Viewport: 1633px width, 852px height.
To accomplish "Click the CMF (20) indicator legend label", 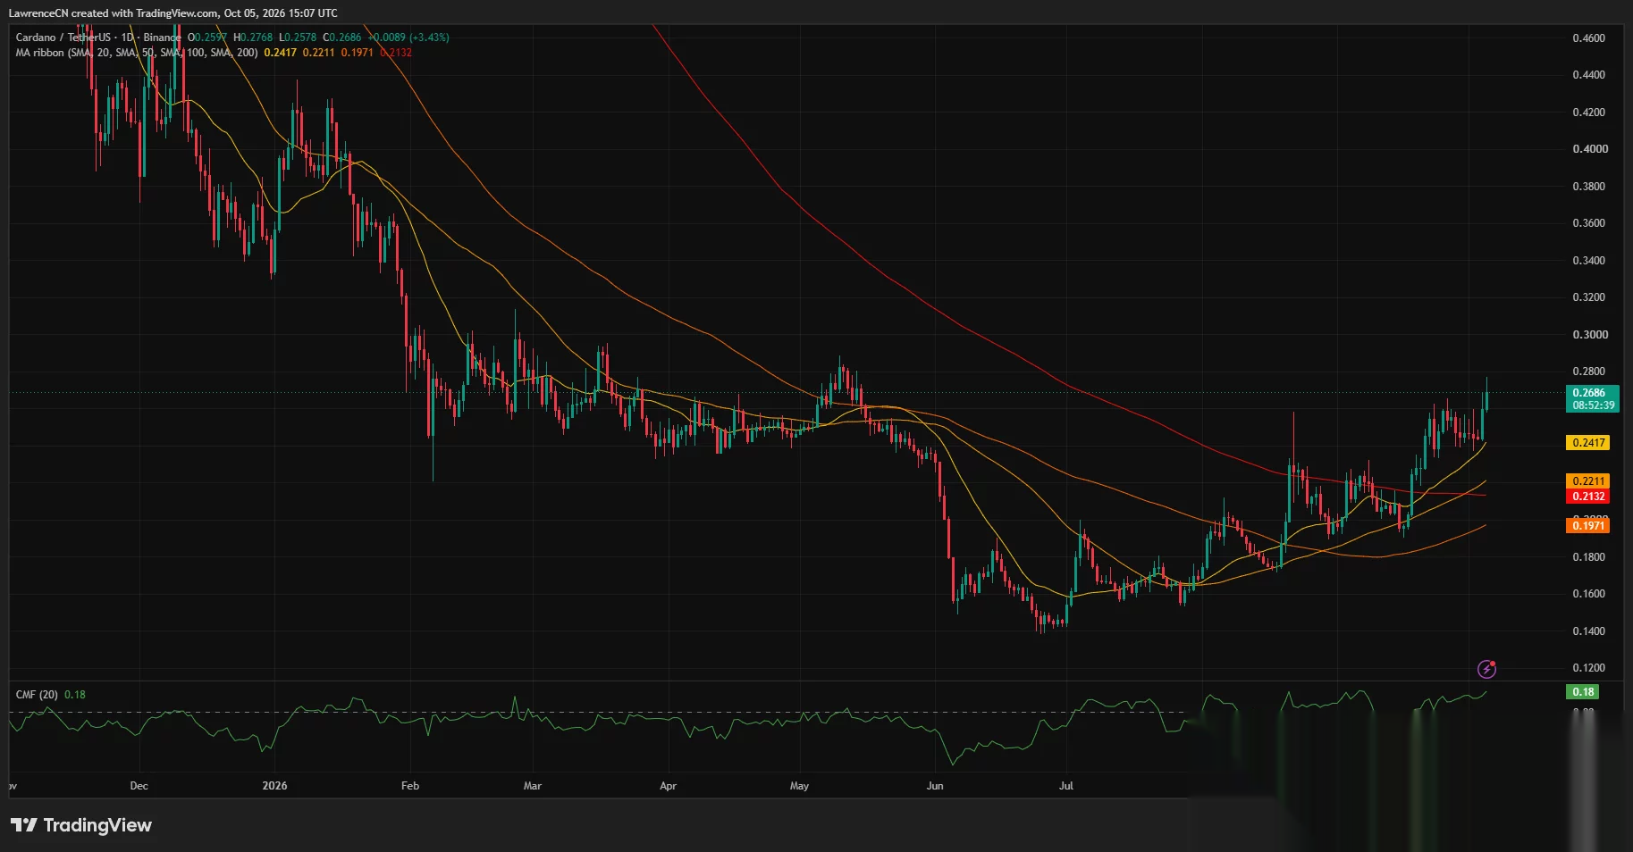I will click(x=37, y=695).
